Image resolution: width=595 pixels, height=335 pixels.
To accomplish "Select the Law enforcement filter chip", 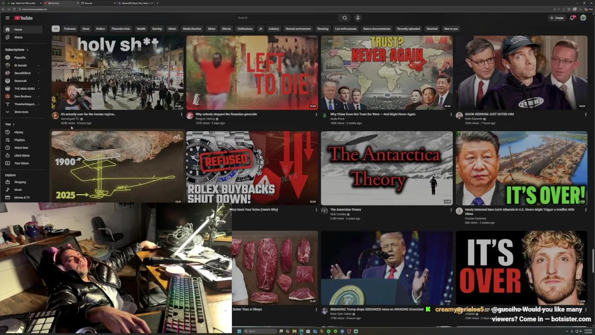I will (346, 29).
